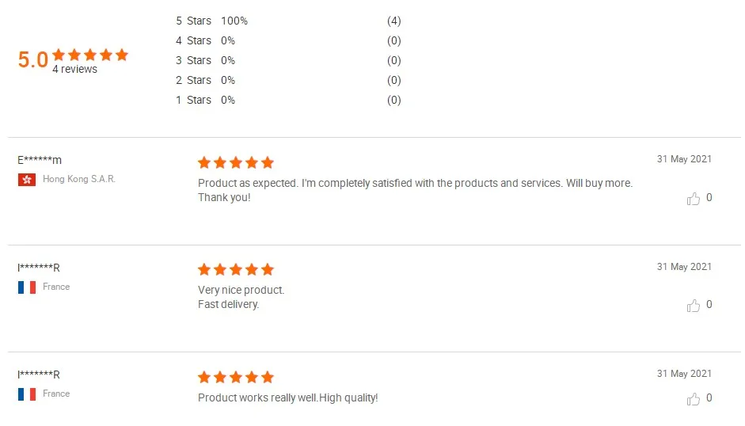Open the "4 reviews" count link

(x=74, y=70)
